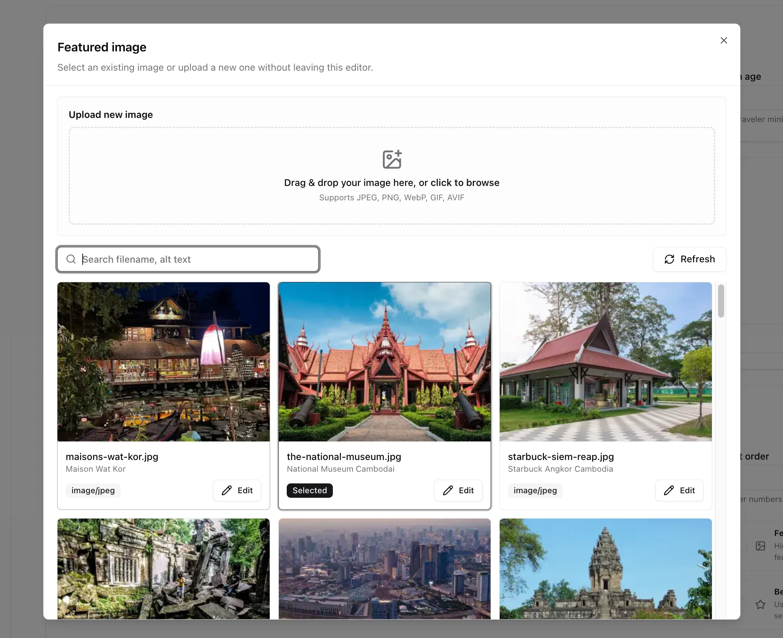This screenshot has height=638, width=783.
Task: Click the image icon in background page
Action: (760, 546)
